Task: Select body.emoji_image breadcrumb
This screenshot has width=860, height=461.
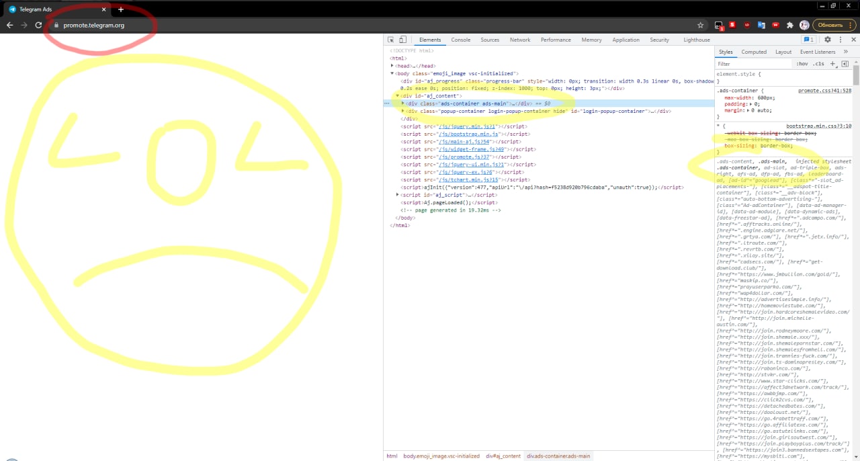Action: tap(441, 456)
